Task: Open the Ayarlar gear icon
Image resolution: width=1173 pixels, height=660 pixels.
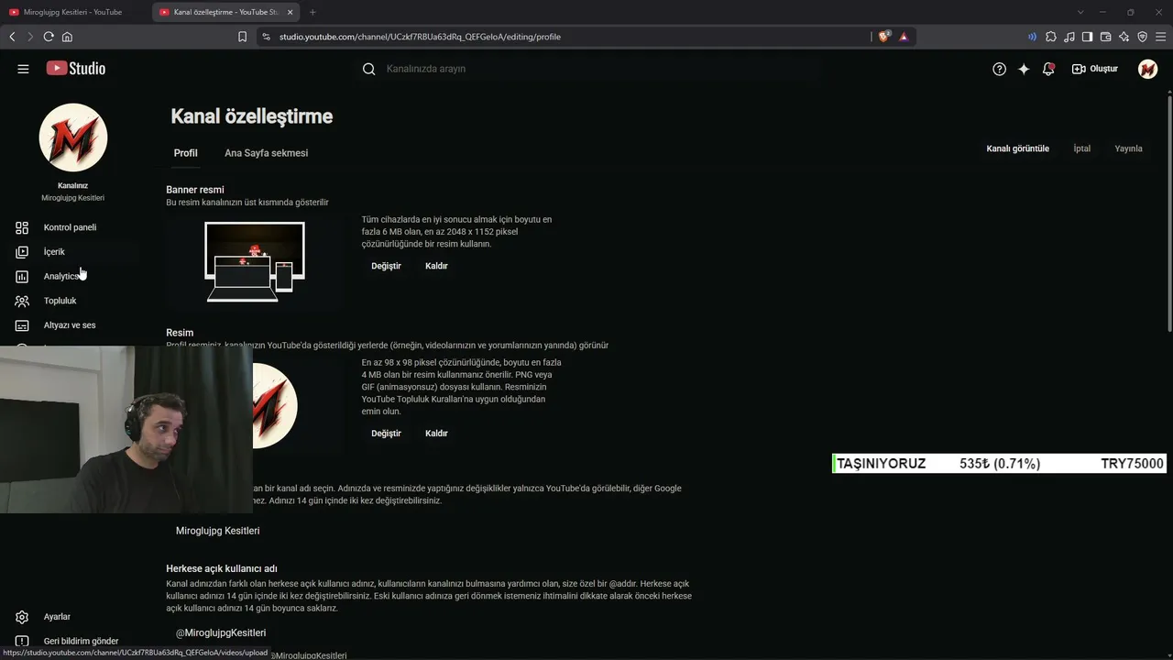Action: (22, 617)
